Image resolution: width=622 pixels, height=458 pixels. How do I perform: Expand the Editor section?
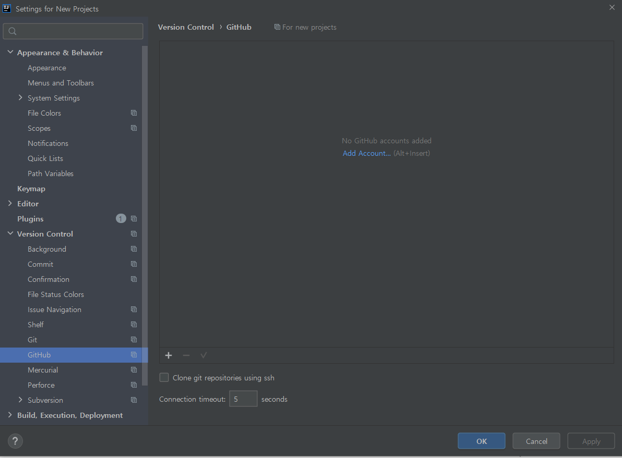click(x=10, y=203)
